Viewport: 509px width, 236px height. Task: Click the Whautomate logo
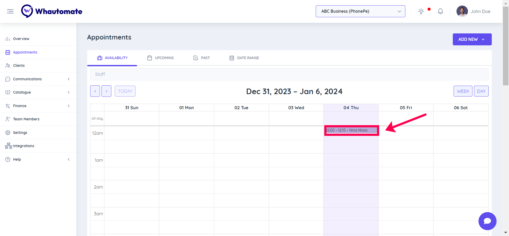coord(52,11)
